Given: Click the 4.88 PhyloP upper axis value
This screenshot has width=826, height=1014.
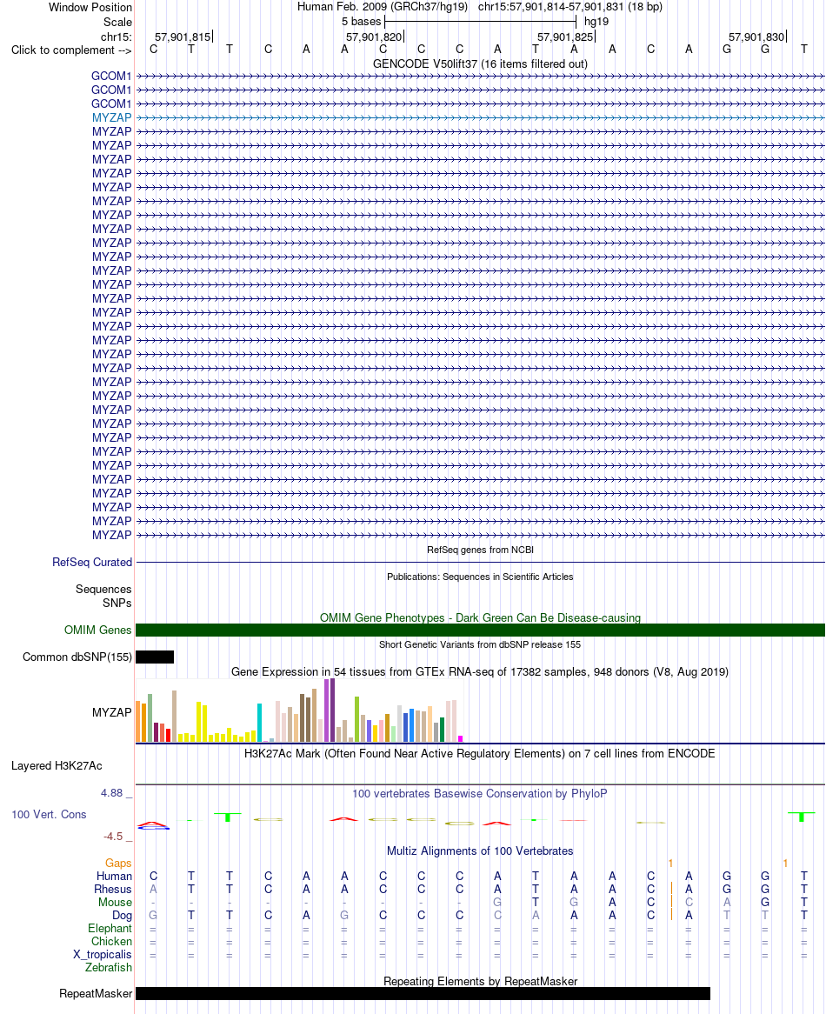Looking at the screenshot, I should pos(111,793).
